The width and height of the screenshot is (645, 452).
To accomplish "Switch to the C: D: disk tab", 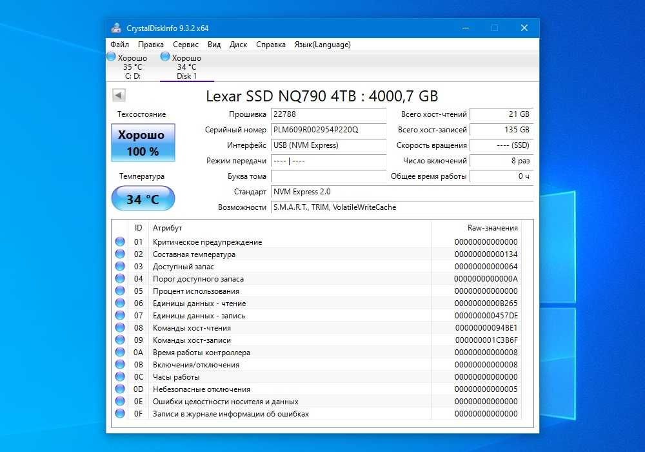I will pos(132,67).
